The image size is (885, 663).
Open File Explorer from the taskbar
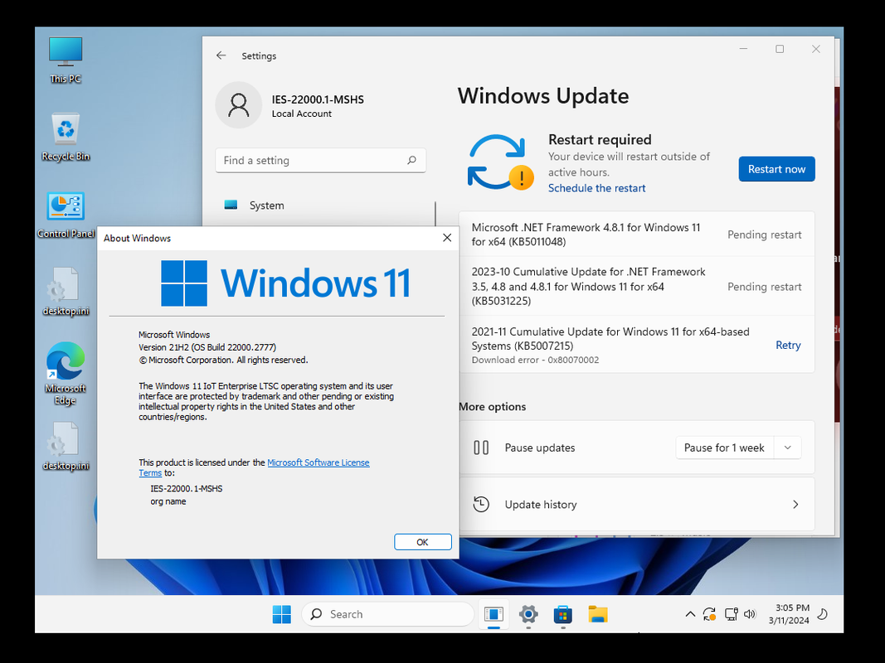click(598, 614)
